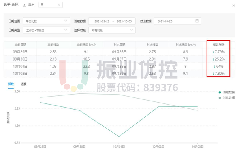This screenshot has width=237, height=152.
Task: Click the current speed value 10.5
Action: [86, 59]
